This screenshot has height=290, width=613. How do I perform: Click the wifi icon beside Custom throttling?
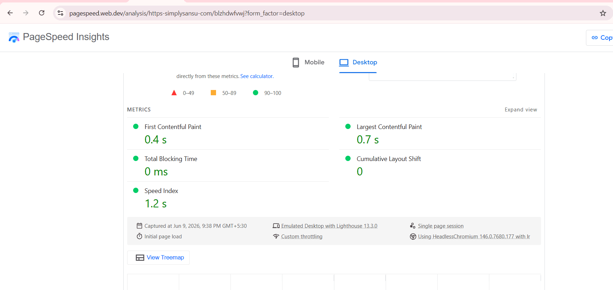pos(276,236)
